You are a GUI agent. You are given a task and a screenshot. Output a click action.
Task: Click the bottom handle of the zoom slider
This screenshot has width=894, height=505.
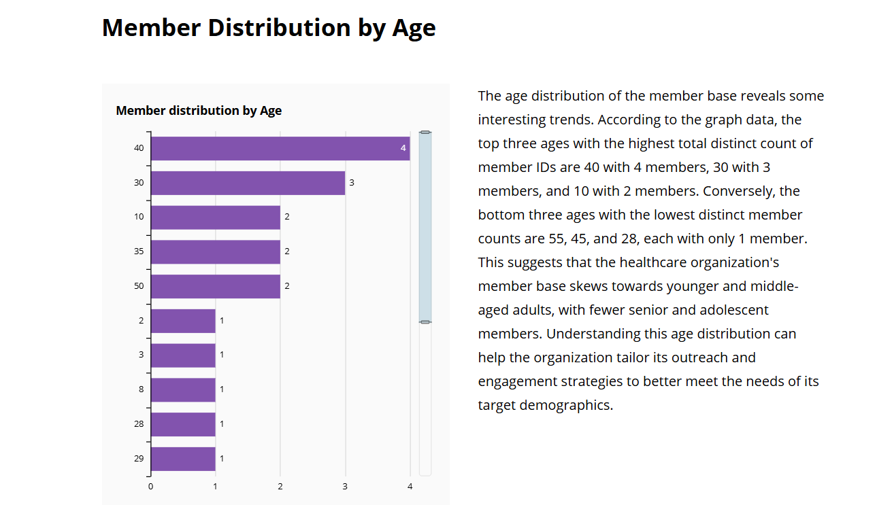(x=425, y=319)
